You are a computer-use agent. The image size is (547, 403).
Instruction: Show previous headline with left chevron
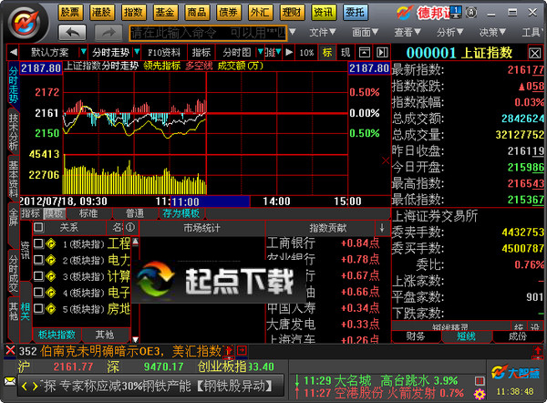pos(24,387)
